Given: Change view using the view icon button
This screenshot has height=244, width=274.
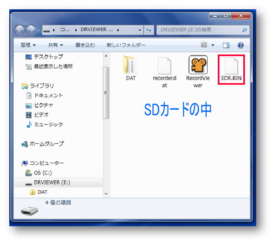Looking at the screenshot, I should coord(204,45).
